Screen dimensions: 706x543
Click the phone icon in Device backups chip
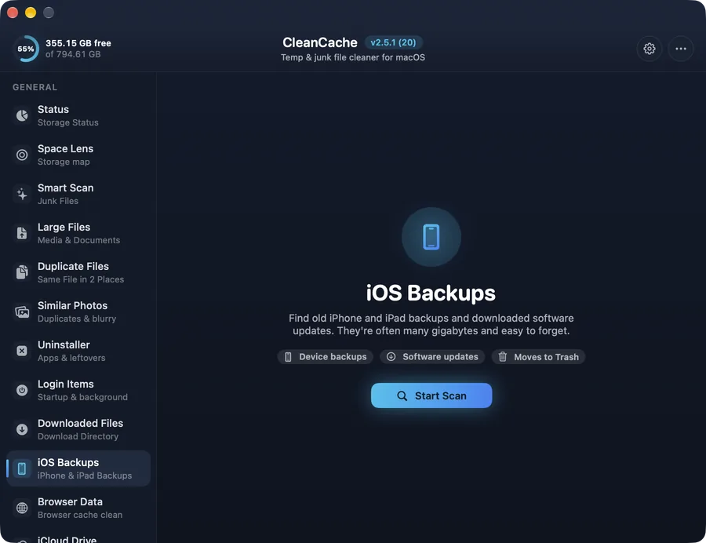(x=288, y=357)
